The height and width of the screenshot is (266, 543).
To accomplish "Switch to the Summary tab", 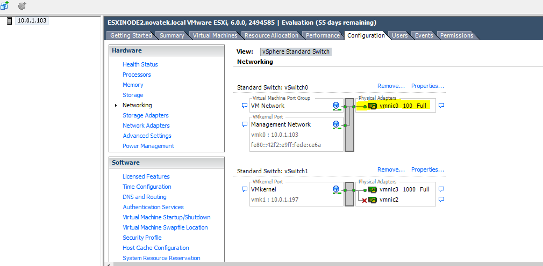I will point(172,35).
